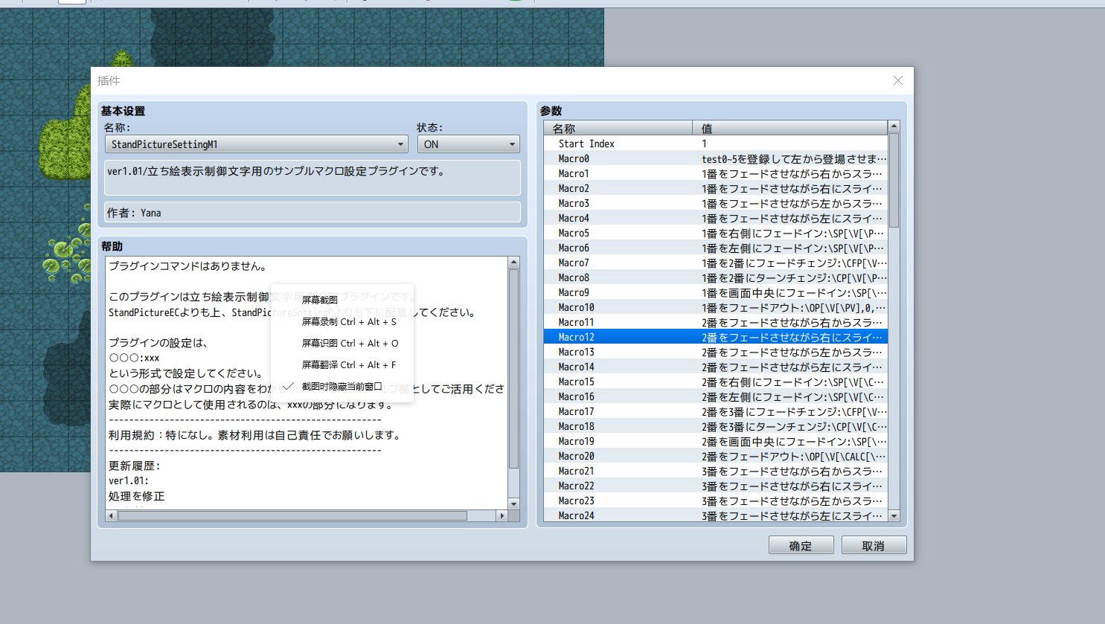Screen dimensions: 1105x624
Task: Click the help text up scroll arrow
Action: click(513, 263)
